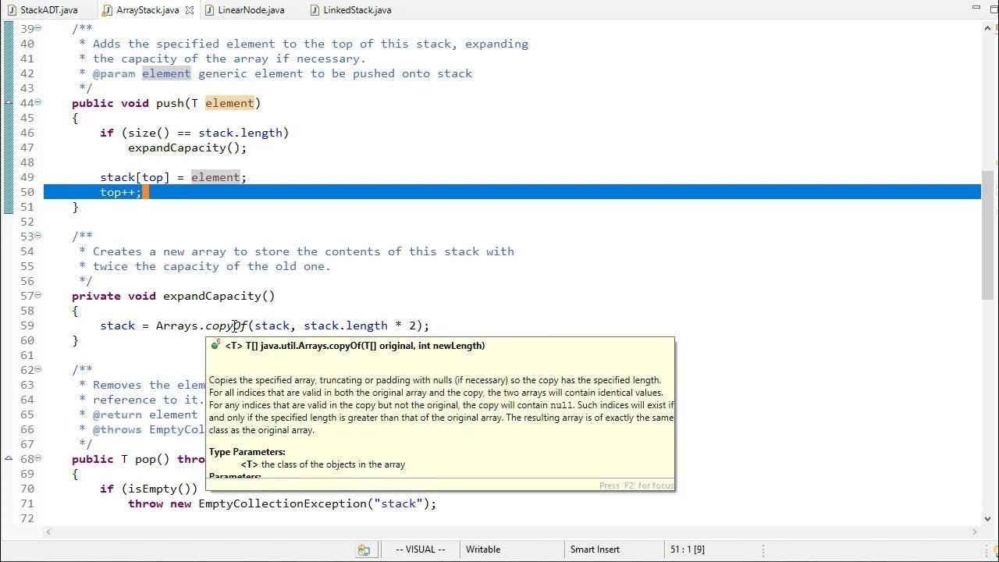Click the override marker beside line 44
Image resolution: width=999 pixels, height=562 pixels.
pyautogui.click(x=9, y=103)
